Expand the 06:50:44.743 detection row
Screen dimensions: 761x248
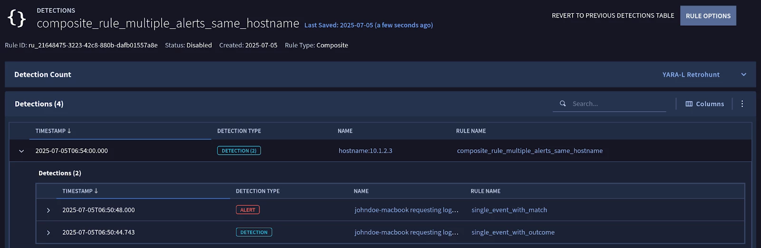pos(48,232)
